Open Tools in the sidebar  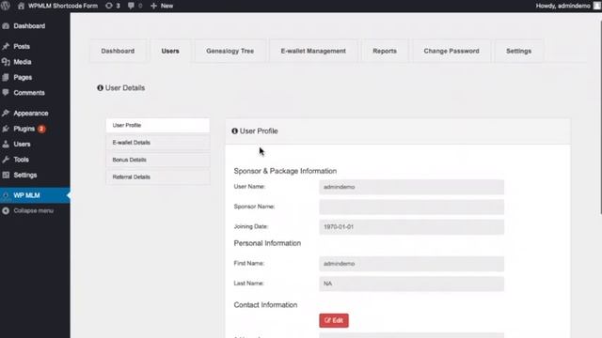pyautogui.click(x=21, y=160)
